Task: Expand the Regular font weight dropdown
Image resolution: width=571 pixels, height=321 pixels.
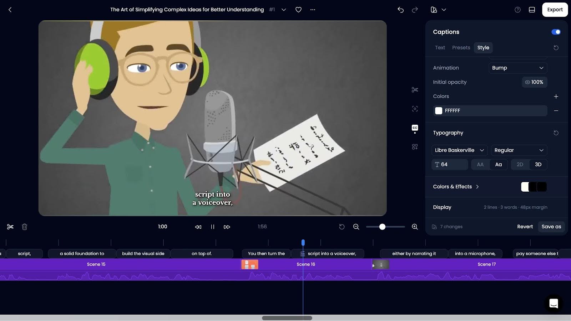Action: point(519,150)
